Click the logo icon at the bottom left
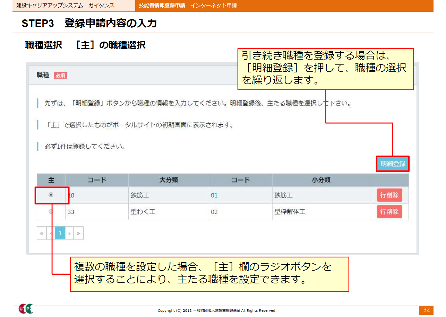 tap(26, 309)
